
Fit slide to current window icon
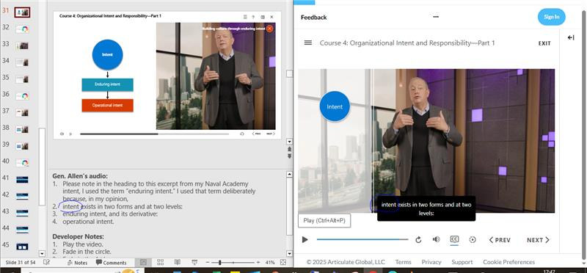(x=283, y=263)
